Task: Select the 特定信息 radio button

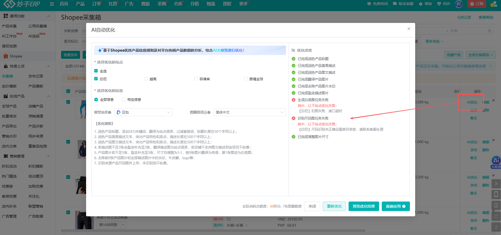Action: pyautogui.click(x=123, y=100)
